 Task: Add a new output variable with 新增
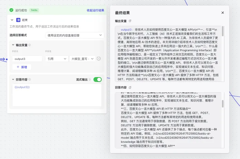[22, 67]
